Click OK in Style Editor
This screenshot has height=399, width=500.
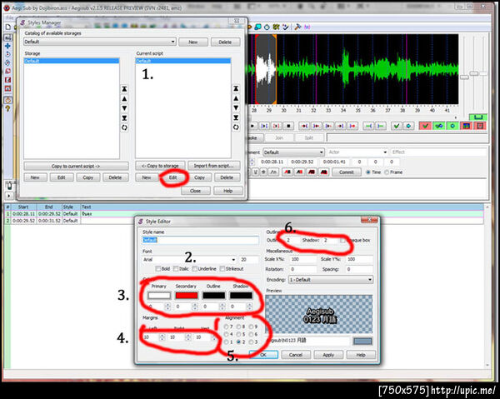pos(263,355)
